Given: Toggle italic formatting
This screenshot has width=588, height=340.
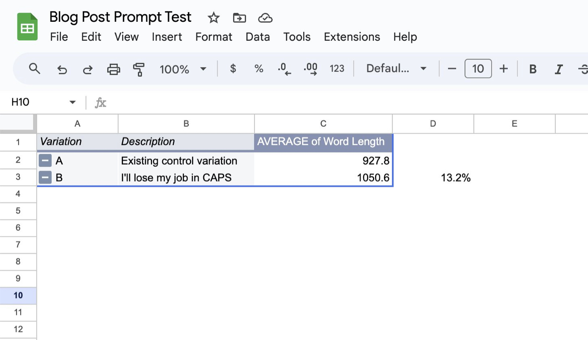Looking at the screenshot, I should coord(558,69).
